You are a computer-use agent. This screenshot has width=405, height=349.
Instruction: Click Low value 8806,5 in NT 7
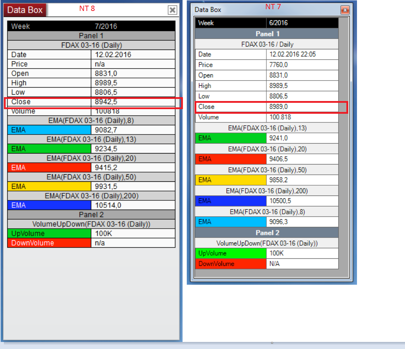coord(302,96)
